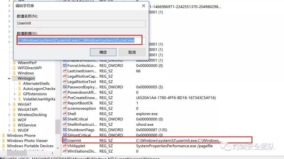
Task: Expand the WirelessDocking key
Action: (9, 115)
